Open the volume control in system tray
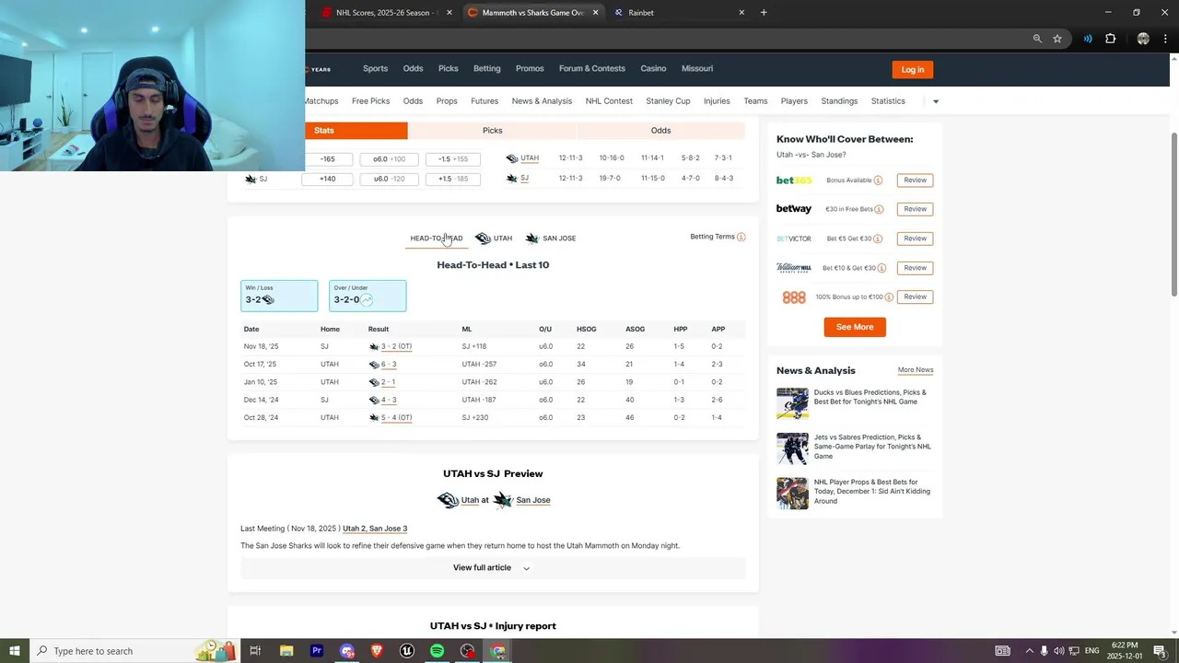This screenshot has width=1179, height=663. 1059,651
